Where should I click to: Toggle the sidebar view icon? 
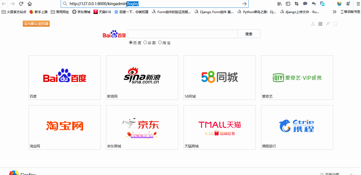(288, 4)
